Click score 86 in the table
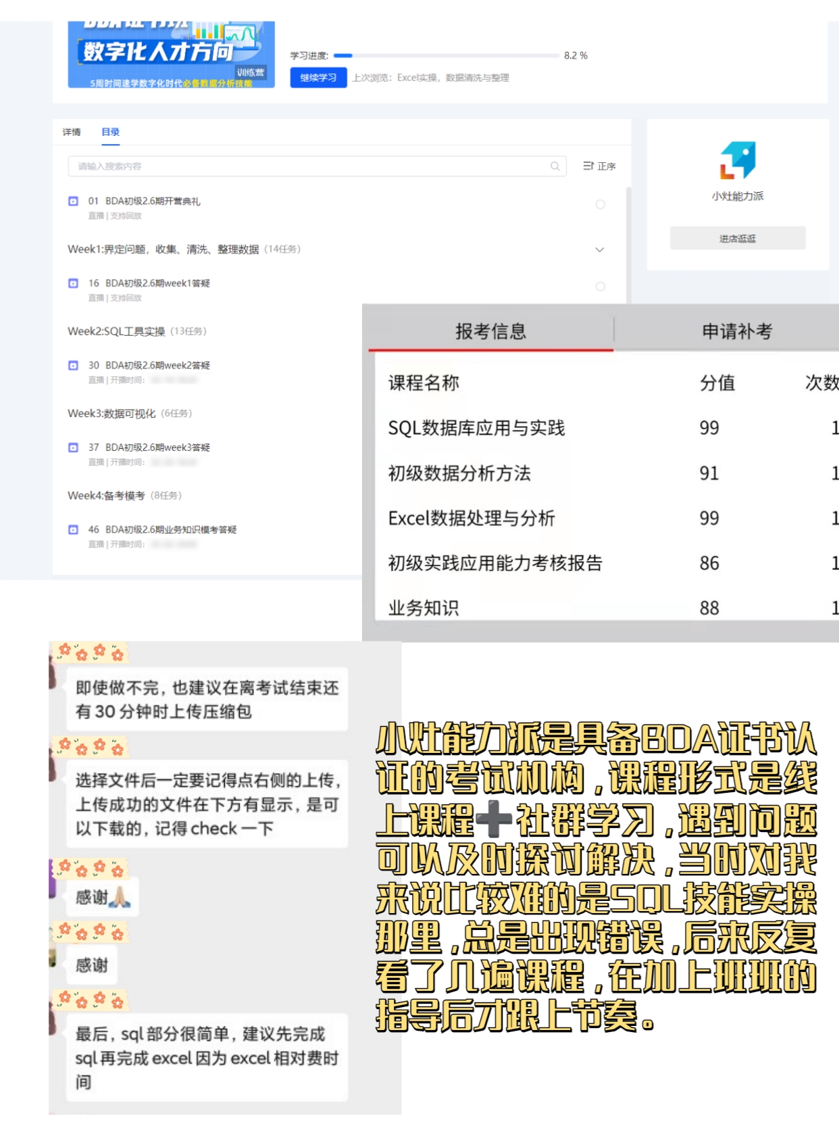 tap(709, 563)
